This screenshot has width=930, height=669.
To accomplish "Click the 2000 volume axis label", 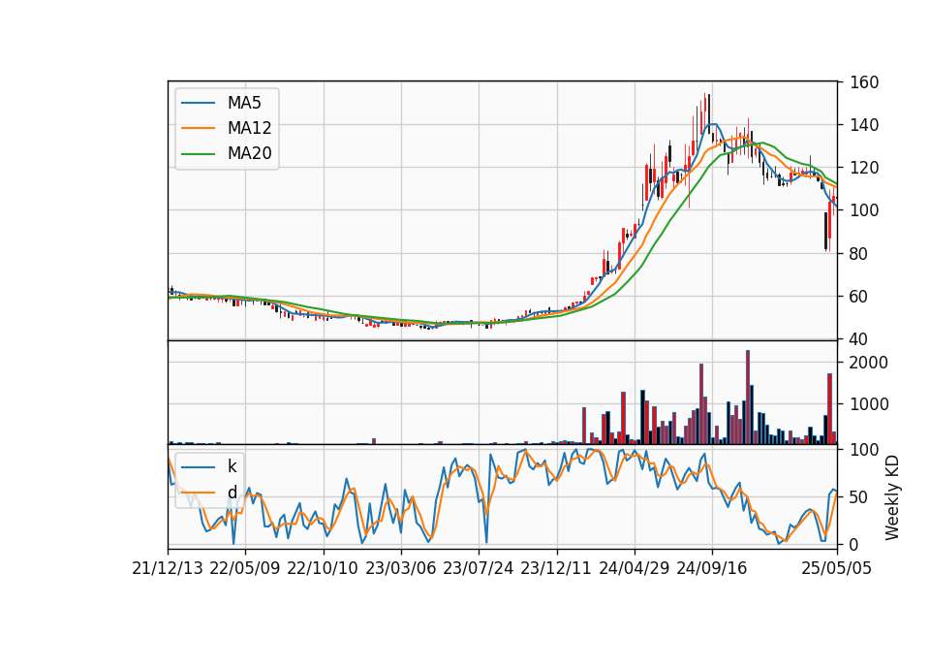I will click(869, 363).
